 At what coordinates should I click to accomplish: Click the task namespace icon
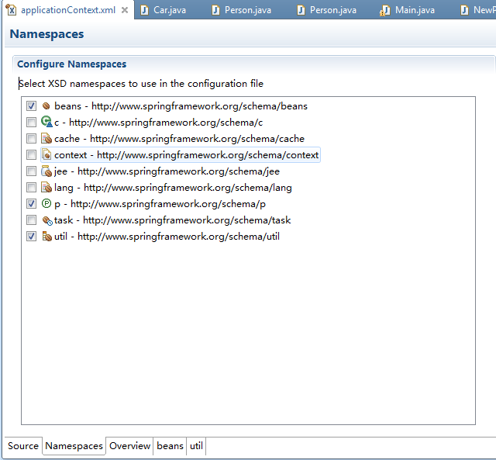(47, 220)
